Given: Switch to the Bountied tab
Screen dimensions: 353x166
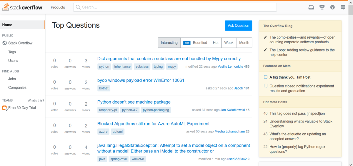Looking at the screenshot, I should coord(195,43).
